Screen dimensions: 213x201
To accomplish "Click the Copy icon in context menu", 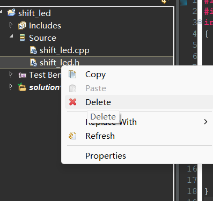I will pos(72,75).
